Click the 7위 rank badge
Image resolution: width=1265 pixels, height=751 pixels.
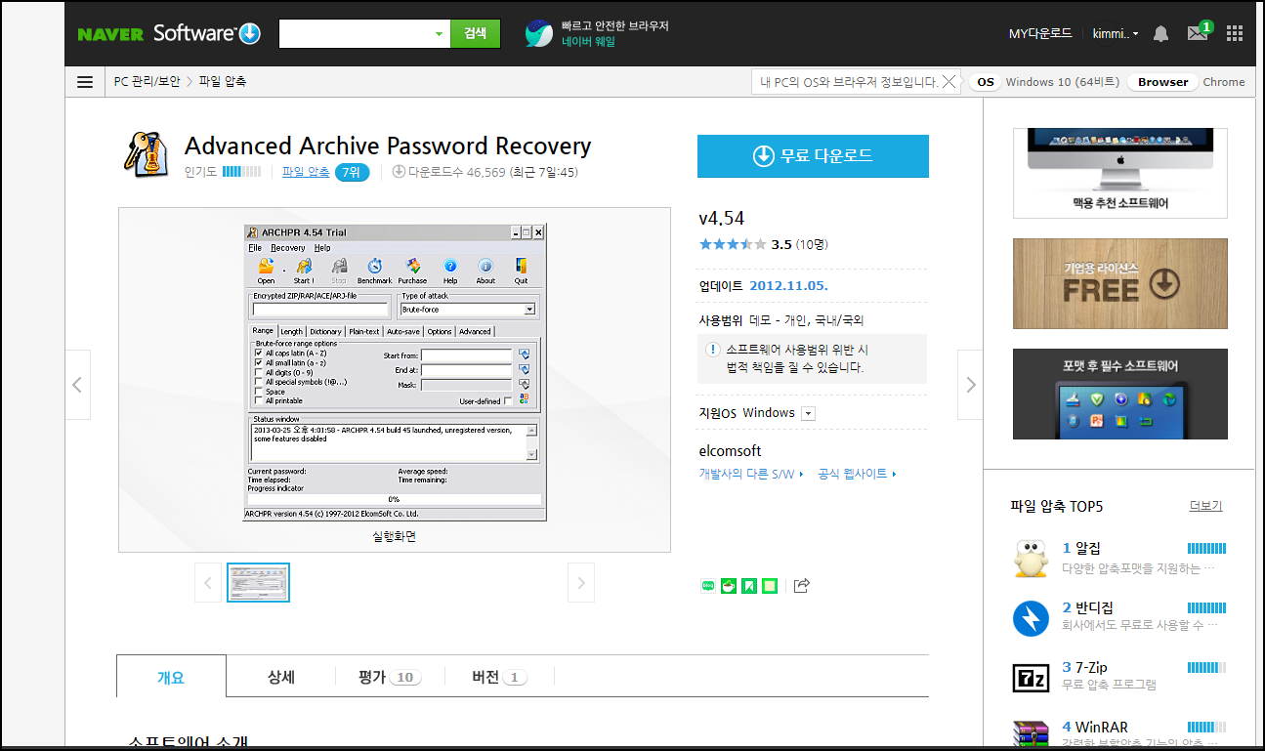coord(353,173)
